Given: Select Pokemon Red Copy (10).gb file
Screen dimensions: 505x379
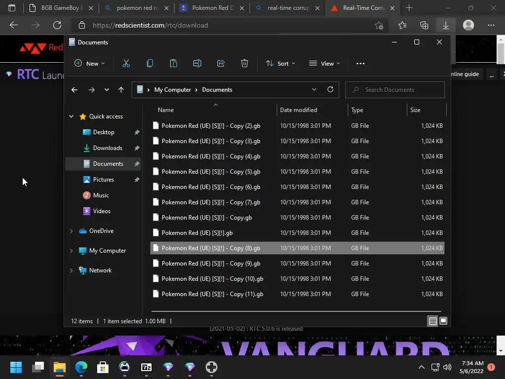Looking at the screenshot, I should pyautogui.click(x=297, y=279).
